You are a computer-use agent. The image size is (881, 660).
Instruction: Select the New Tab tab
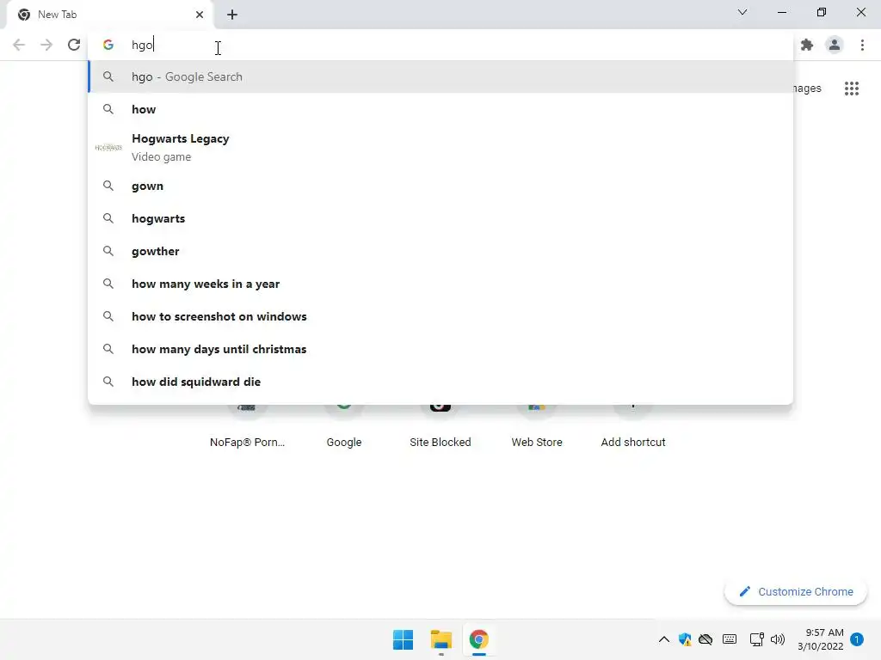(x=109, y=15)
